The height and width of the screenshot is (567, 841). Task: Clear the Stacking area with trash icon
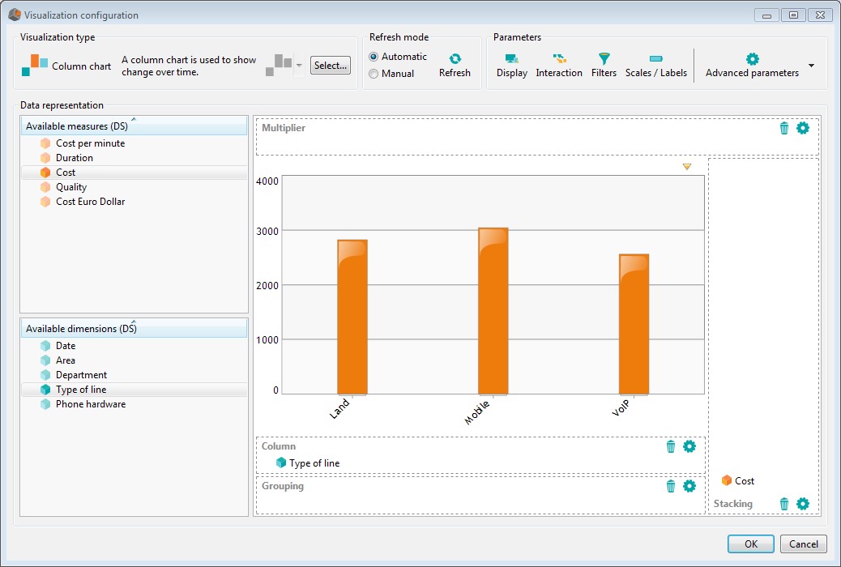pyautogui.click(x=784, y=504)
